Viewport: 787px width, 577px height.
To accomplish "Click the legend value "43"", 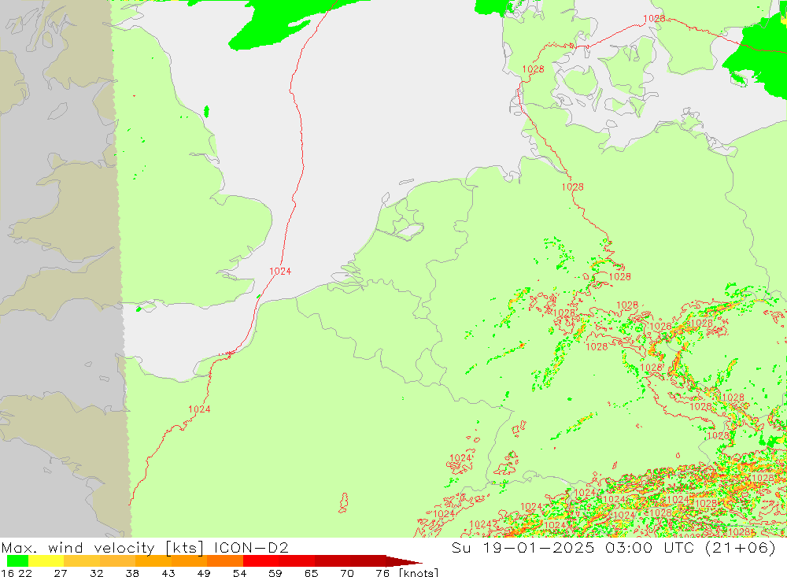I will pos(168,573).
